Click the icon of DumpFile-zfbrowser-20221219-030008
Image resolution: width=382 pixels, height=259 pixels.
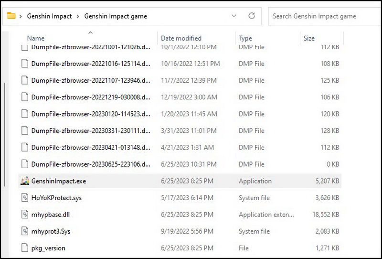pyautogui.click(x=25, y=97)
